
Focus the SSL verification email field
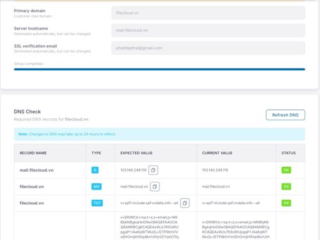[208, 48]
